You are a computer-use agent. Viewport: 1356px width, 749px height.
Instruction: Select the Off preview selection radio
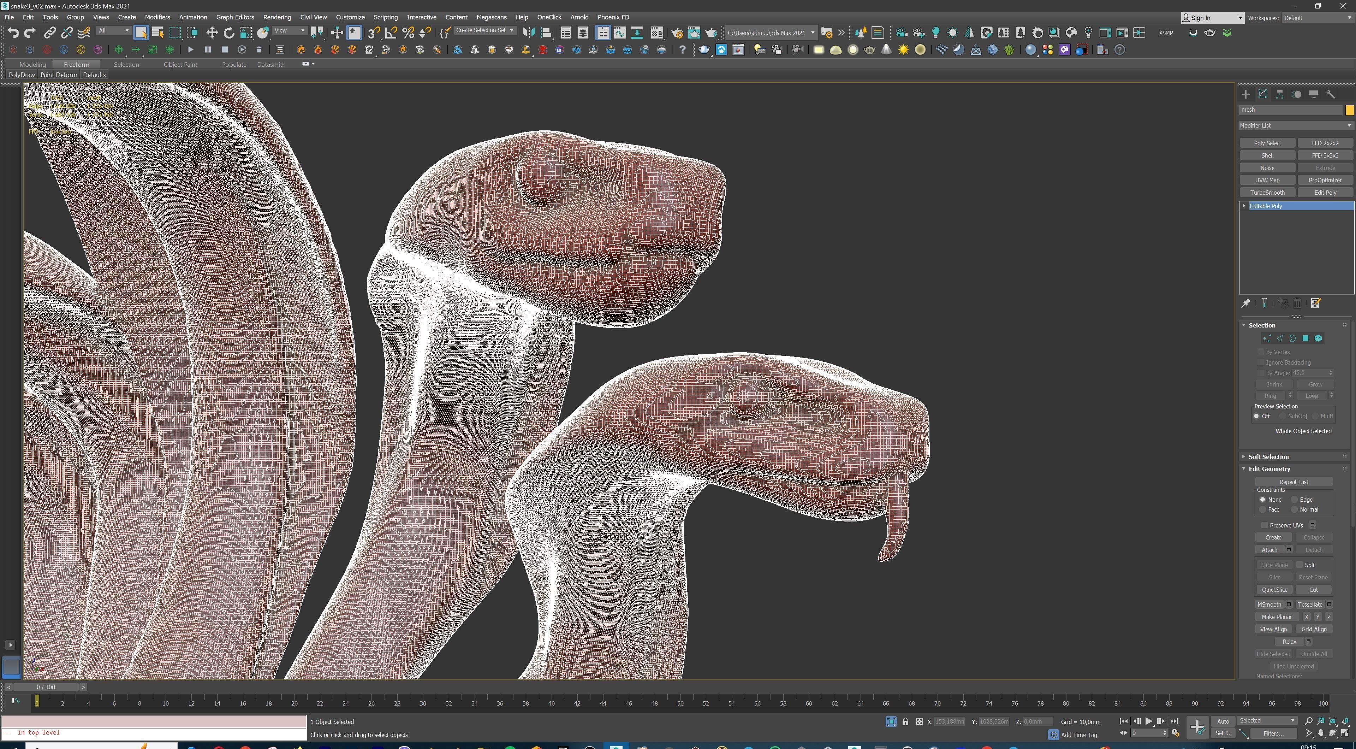1256,416
